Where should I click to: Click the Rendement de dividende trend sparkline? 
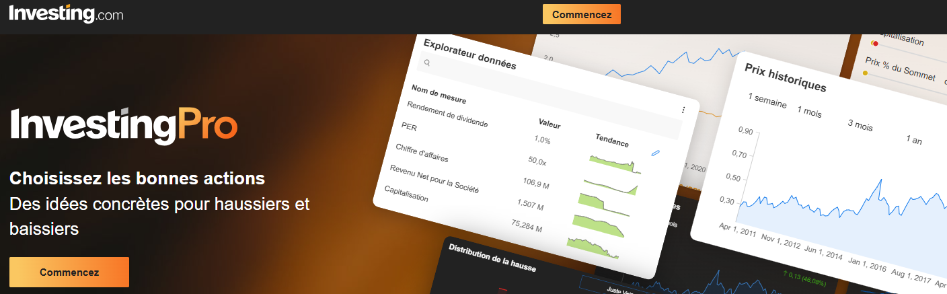[614, 163]
